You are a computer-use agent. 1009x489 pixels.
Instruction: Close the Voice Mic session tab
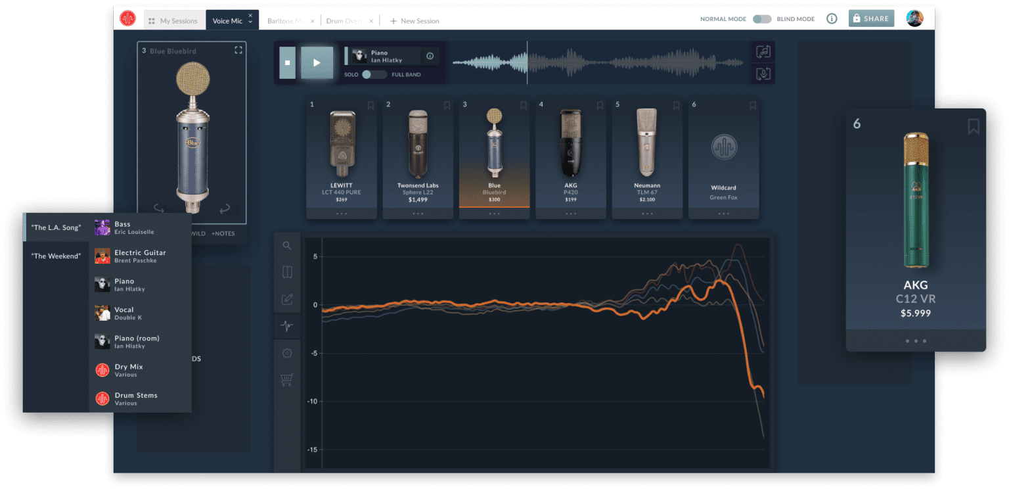pos(250,15)
